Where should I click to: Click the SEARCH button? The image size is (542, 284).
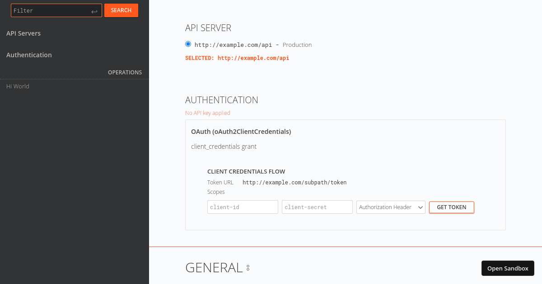(x=121, y=10)
